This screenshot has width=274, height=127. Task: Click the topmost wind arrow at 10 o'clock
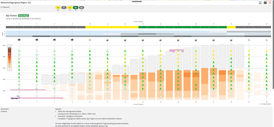tap(90, 51)
